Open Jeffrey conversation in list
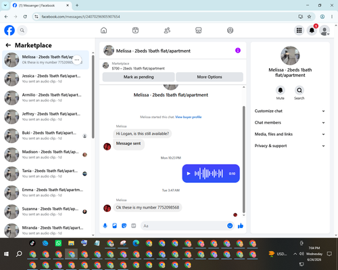This screenshot has width=338, height=270. [x=45, y=117]
